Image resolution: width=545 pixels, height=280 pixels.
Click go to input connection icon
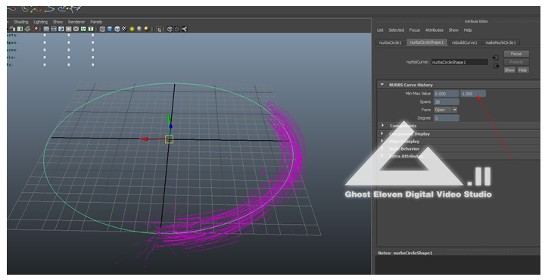pos(496,58)
